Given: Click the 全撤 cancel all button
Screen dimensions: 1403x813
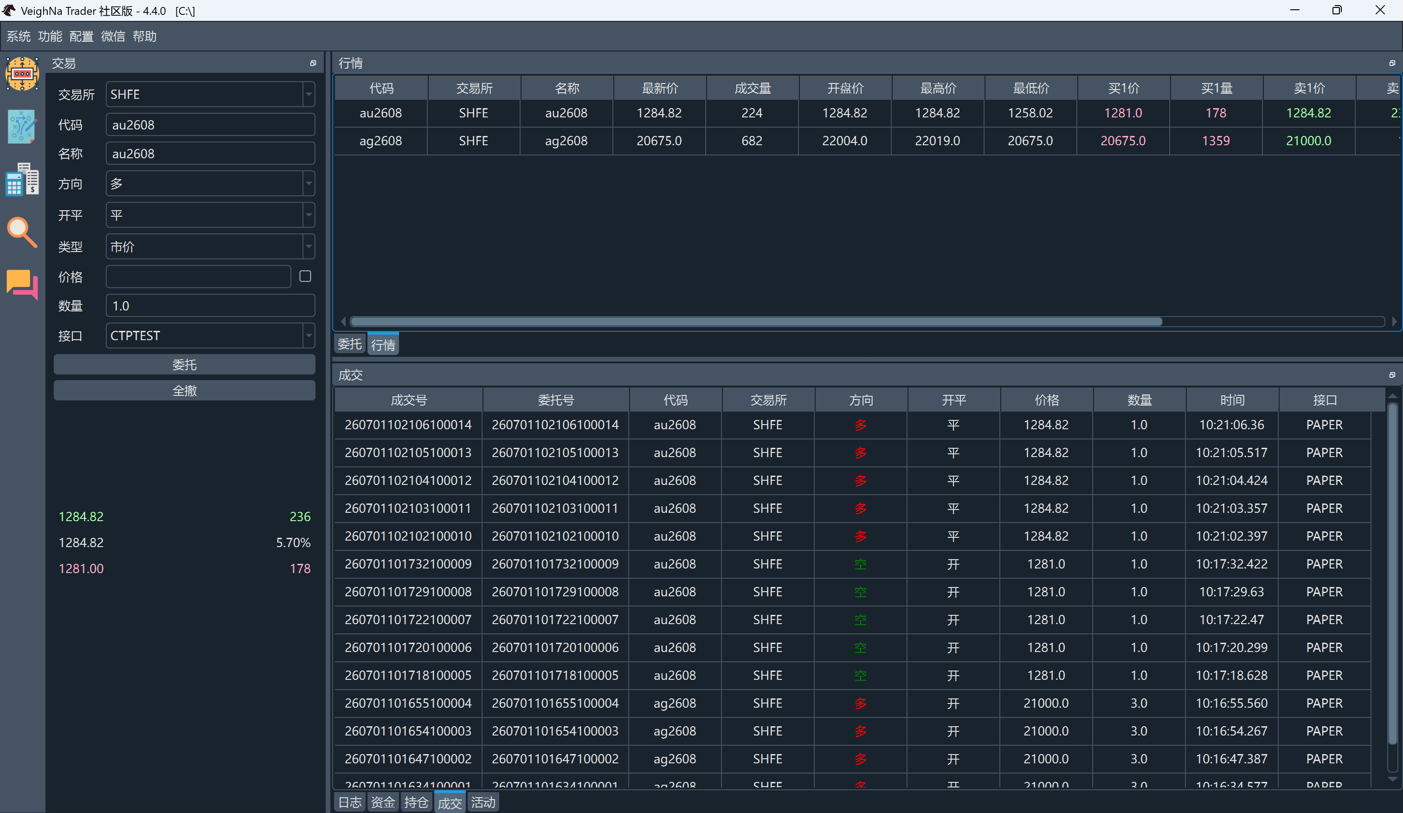Looking at the screenshot, I should tap(184, 391).
